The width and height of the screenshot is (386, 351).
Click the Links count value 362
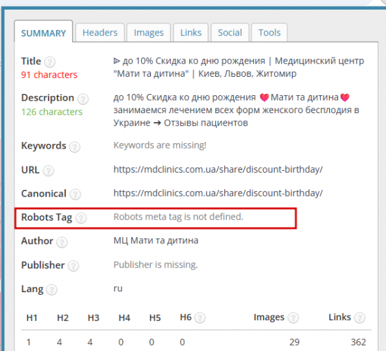(x=358, y=342)
